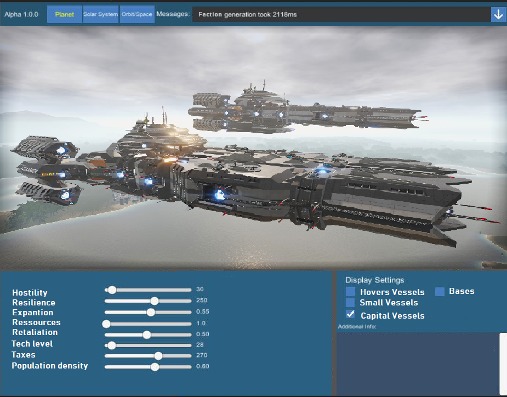This screenshot has height=397, width=507.
Task: Uncheck the Capital Vessels checkbox
Action: click(x=350, y=314)
